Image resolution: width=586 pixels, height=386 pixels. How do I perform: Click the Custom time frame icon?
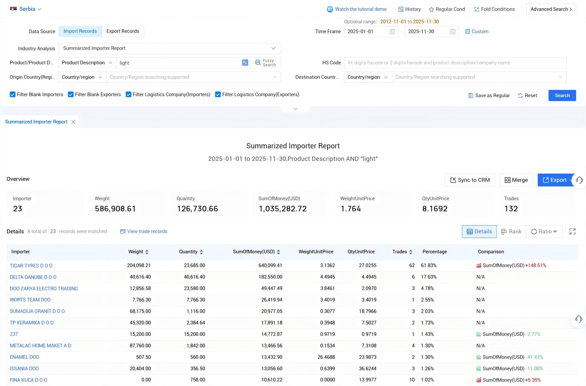pos(467,32)
